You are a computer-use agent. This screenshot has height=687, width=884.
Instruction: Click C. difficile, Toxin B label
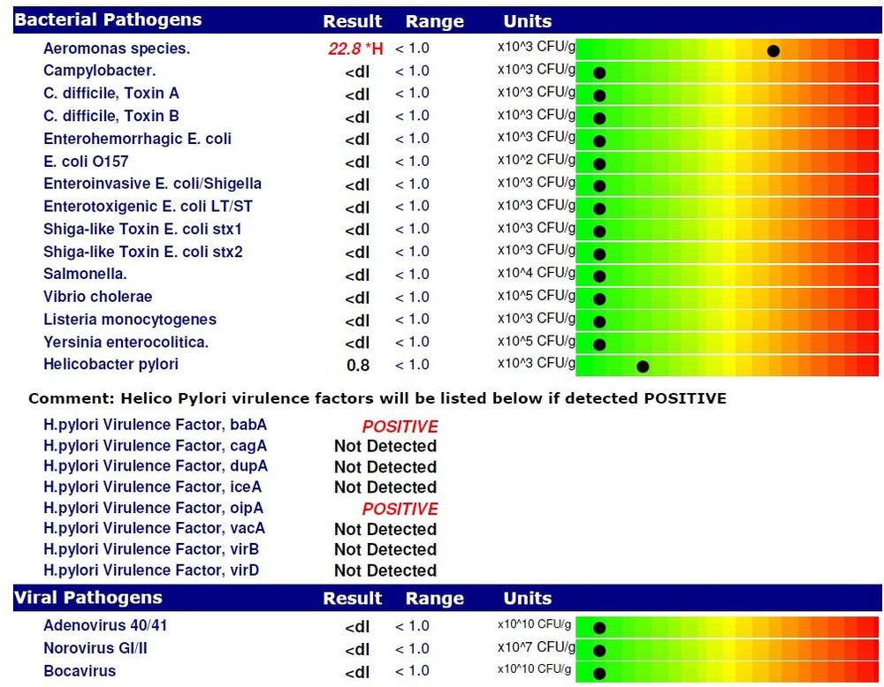click(111, 116)
